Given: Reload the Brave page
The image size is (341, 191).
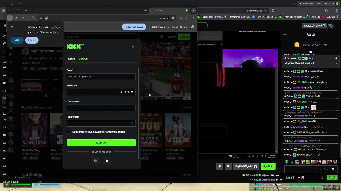Looking at the screenshot, I should point(326,11).
